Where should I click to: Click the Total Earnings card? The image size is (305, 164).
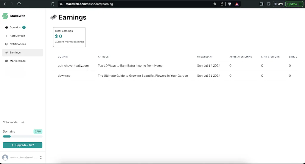(69, 37)
